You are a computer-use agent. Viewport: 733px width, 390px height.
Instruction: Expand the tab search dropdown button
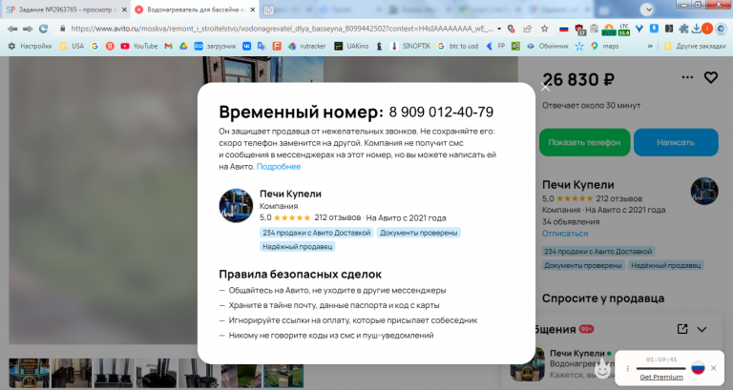click(647, 10)
